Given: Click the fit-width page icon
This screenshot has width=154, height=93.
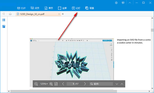Looking at the screenshot, I should [56, 84].
